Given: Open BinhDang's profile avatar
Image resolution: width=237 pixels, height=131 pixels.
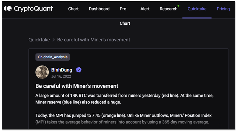Looking at the screenshot, I should point(42,72).
